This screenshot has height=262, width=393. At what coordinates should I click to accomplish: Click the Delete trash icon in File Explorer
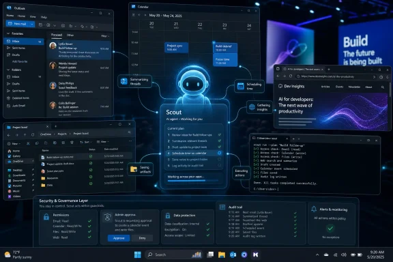coord(72,143)
